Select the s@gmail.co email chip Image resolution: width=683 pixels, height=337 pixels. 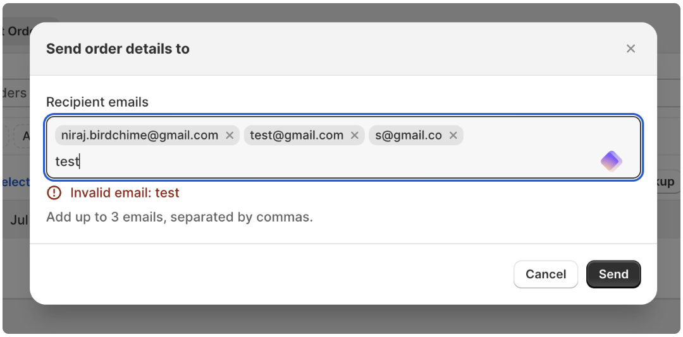coord(409,136)
